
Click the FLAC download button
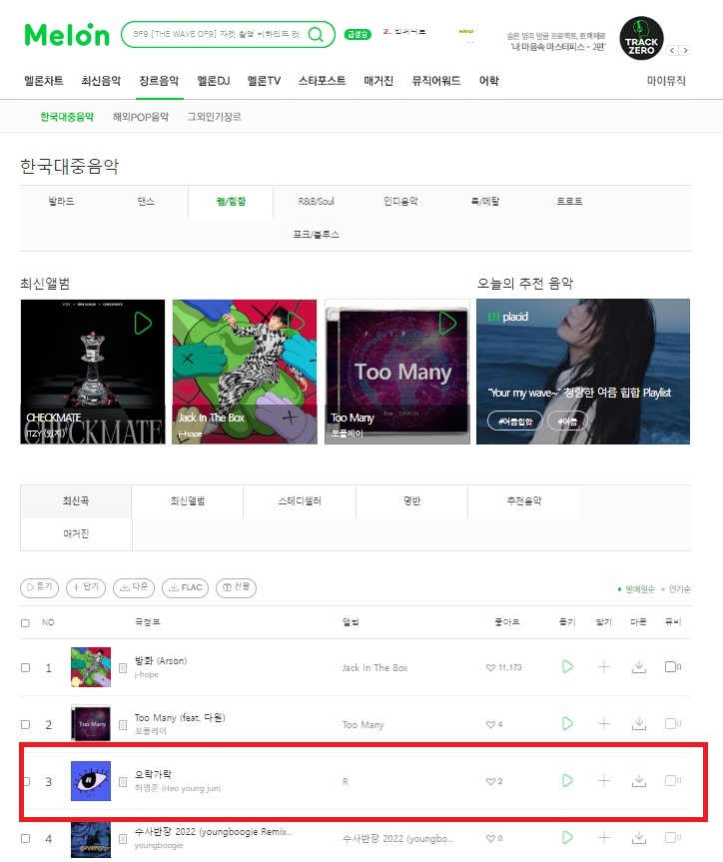[186, 587]
